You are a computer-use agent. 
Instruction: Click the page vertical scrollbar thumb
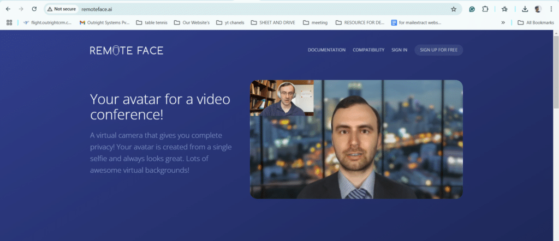pos(556,71)
